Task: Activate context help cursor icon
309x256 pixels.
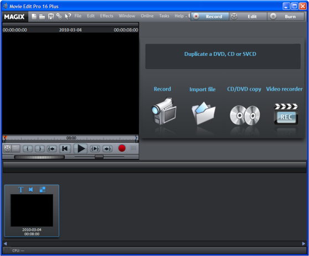Action: coord(68,17)
